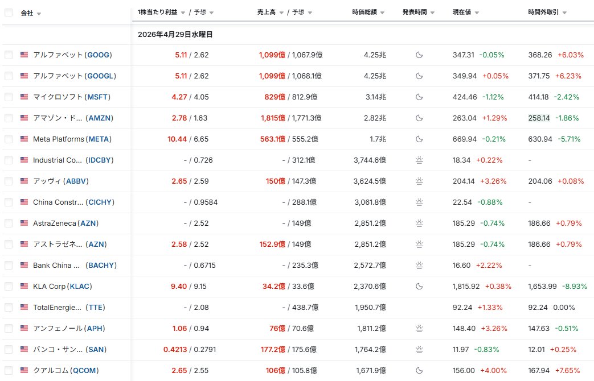Check the GOOG row checkbox

tap(9, 55)
